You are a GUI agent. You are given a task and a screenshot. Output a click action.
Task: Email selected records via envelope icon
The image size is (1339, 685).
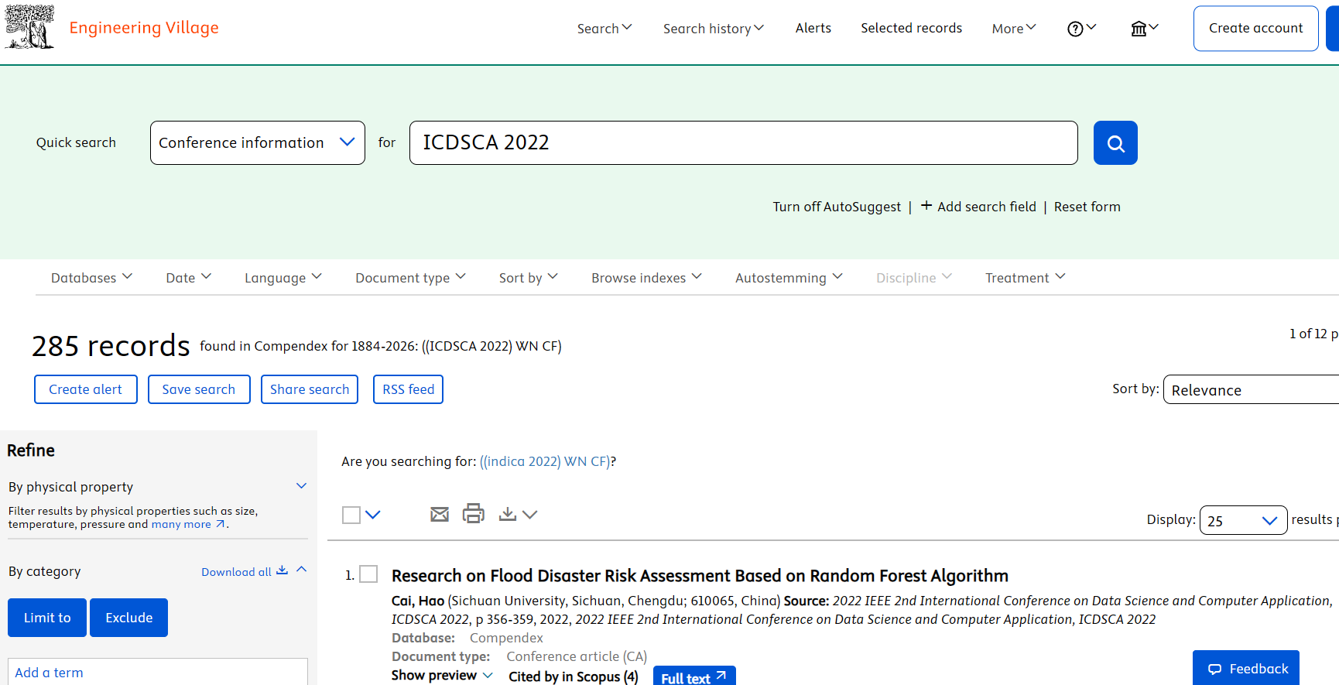440,514
